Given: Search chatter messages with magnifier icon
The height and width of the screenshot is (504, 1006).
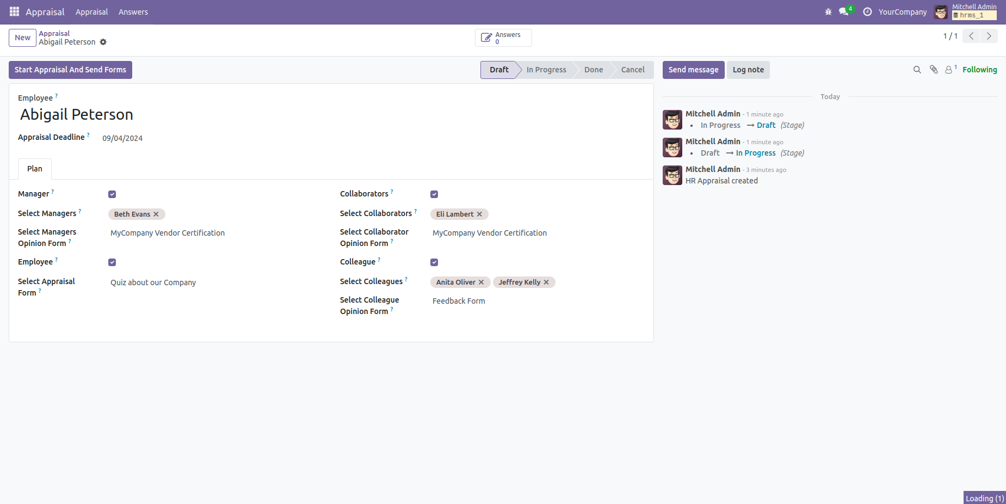Looking at the screenshot, I should pyautogui.click(x=917, y=70).
